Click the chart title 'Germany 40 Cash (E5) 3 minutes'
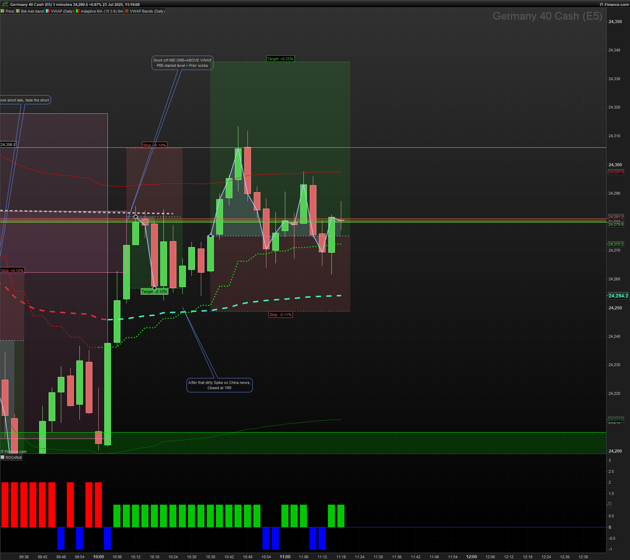The height and width of the screenshot is (560, 630). [41, 4]
